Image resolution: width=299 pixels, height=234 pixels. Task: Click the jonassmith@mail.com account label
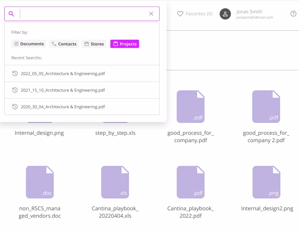click(x=254, y=17)
